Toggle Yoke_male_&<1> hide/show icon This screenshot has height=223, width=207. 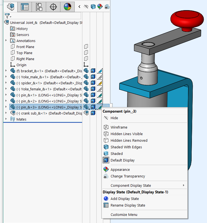click(86, 77)
